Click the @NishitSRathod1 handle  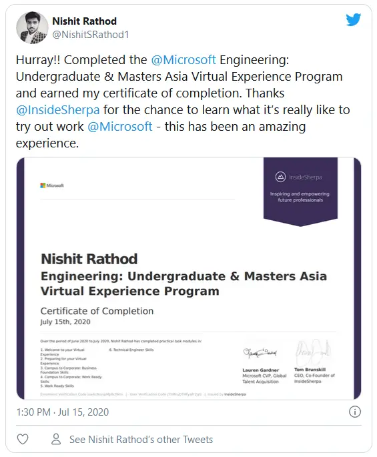tap(90, 35)
